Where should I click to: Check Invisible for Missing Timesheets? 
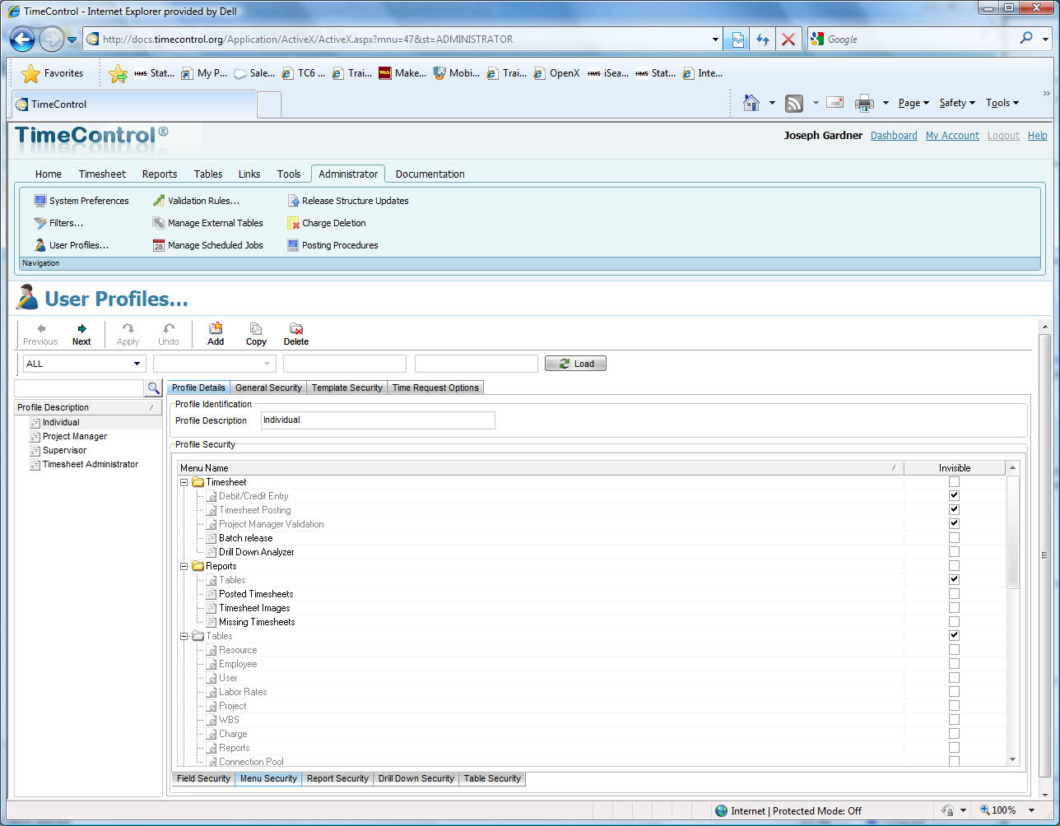point(954,621)
